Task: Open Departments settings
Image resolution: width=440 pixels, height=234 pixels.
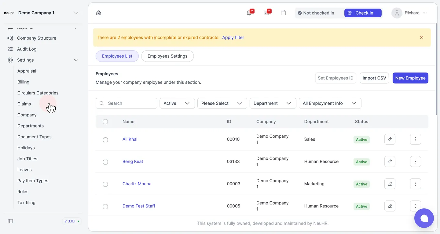Action: click(31, 126)
